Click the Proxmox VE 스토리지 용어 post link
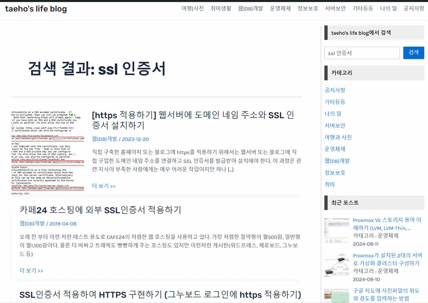 point(386,224)
